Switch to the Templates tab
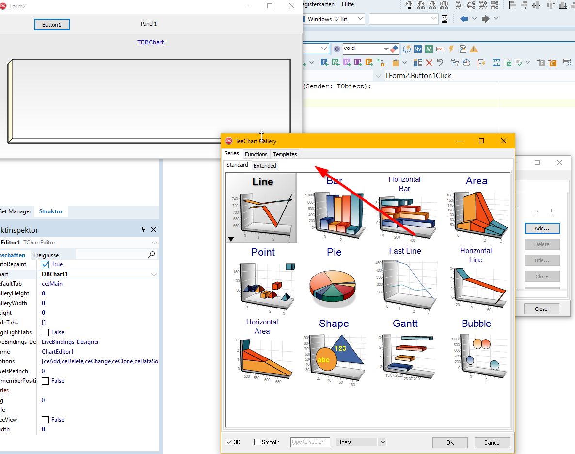This screenshot has width=575, height=454. 285,154
